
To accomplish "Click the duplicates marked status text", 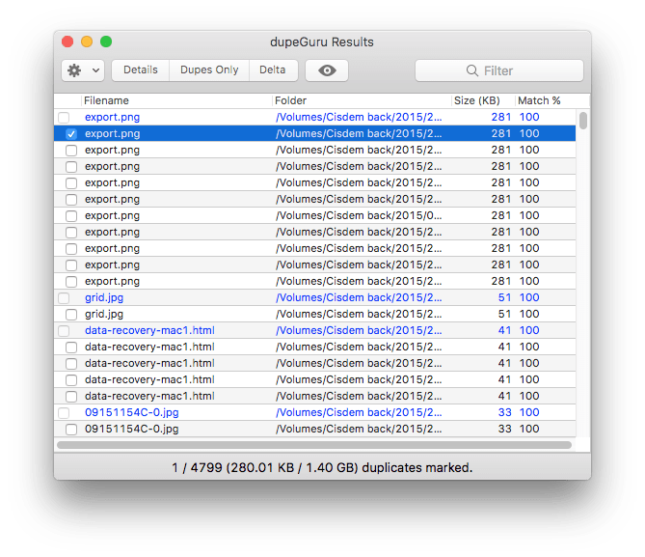I will 322,467.
